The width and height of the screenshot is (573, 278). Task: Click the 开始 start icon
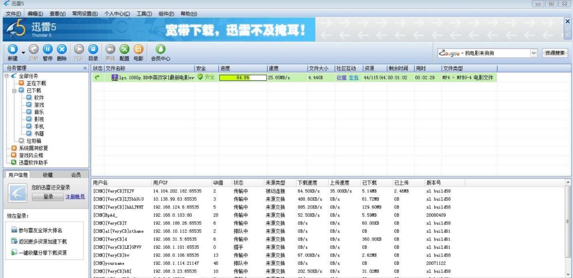coord(34,49)
